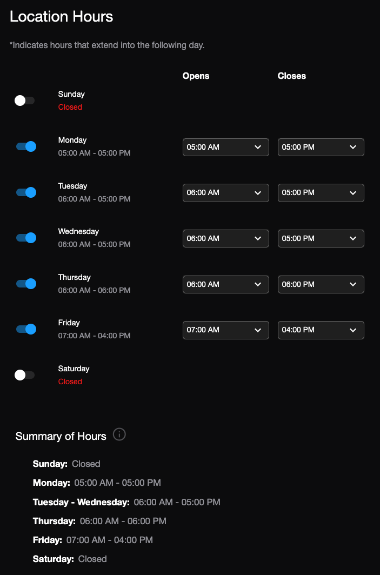Turn off the Tuesday toggle
380x575 pixels.
26,192
